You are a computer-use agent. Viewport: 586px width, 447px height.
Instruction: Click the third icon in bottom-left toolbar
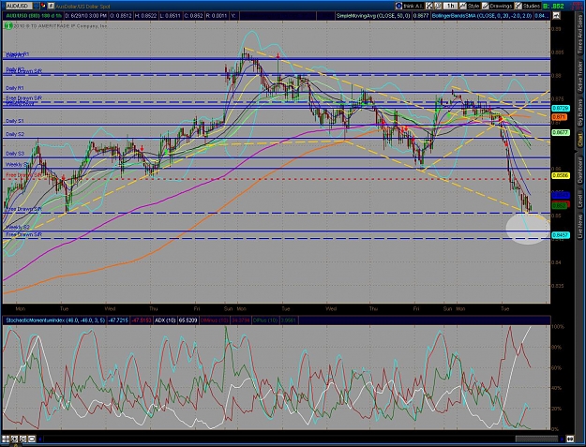coord(23,439)
